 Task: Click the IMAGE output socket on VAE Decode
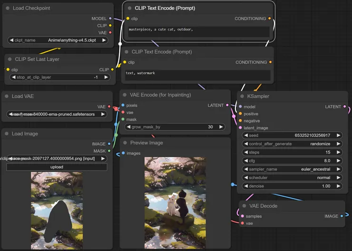(342, 216)
